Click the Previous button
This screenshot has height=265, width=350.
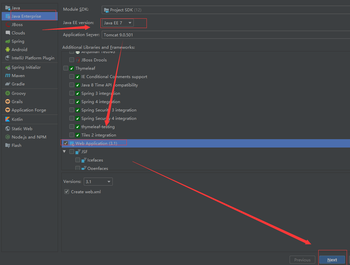point(302,260)
